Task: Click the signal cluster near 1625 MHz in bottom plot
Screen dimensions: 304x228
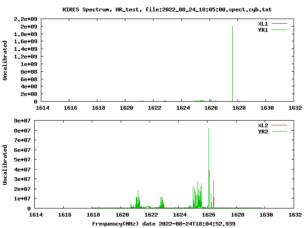Action: tap(198, 196)
